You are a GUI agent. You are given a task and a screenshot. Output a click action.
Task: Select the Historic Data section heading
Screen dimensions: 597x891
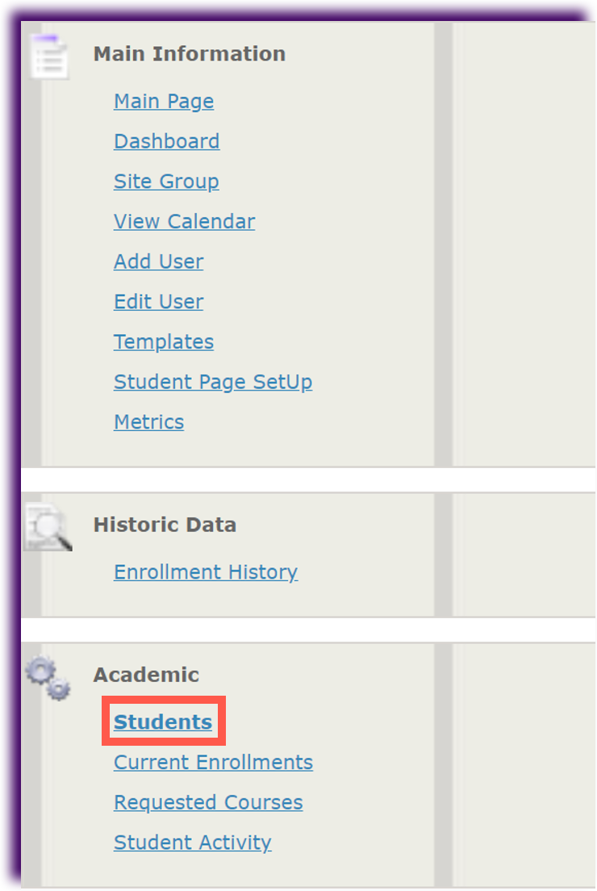(165, 525)
